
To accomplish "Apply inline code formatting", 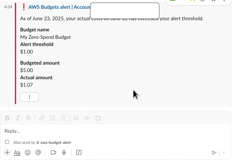I will click(87, 118).
